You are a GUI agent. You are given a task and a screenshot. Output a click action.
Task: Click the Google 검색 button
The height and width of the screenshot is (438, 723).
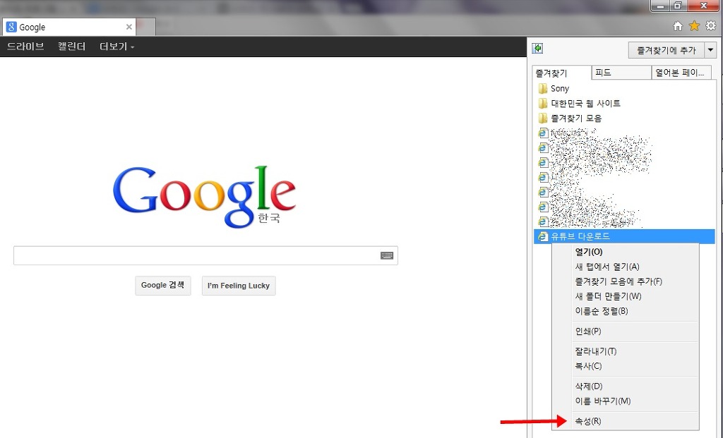163,286
